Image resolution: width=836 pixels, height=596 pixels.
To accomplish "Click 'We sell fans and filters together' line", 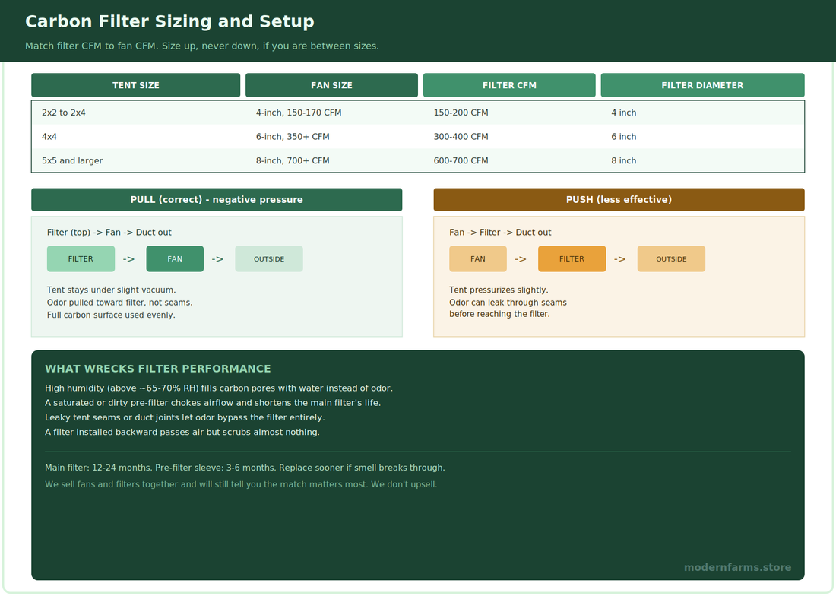I will [x=241, y=484].
